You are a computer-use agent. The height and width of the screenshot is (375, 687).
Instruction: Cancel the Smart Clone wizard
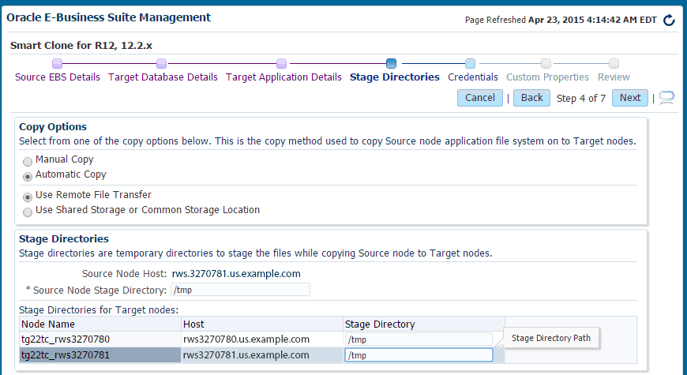(480, 98)
